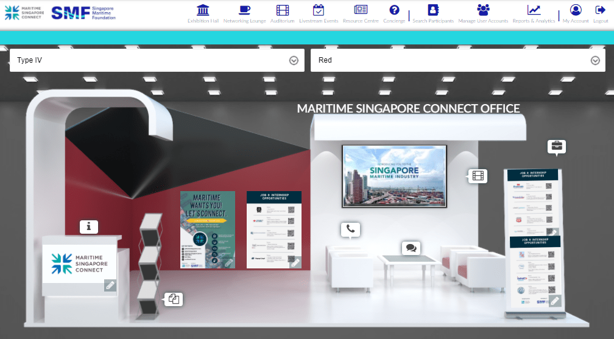Open the Red booth colour dropdown
Viewport: 614px width, 339px height.
pyautogui.click(x=458, y=60)
